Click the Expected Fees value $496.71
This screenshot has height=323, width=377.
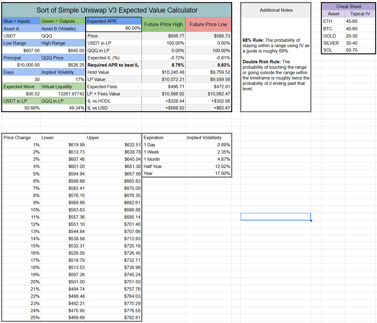tap(164, 86)
